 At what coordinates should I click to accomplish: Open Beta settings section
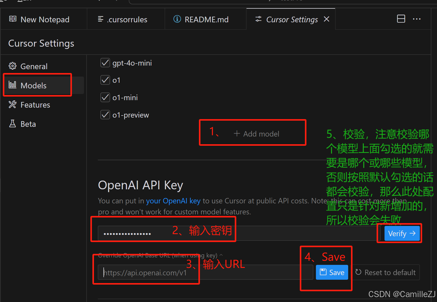pos(44,124)
